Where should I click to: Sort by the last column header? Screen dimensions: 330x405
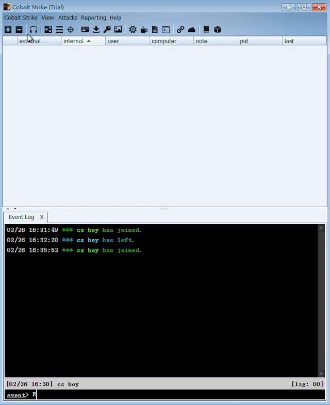coord(304,41)
